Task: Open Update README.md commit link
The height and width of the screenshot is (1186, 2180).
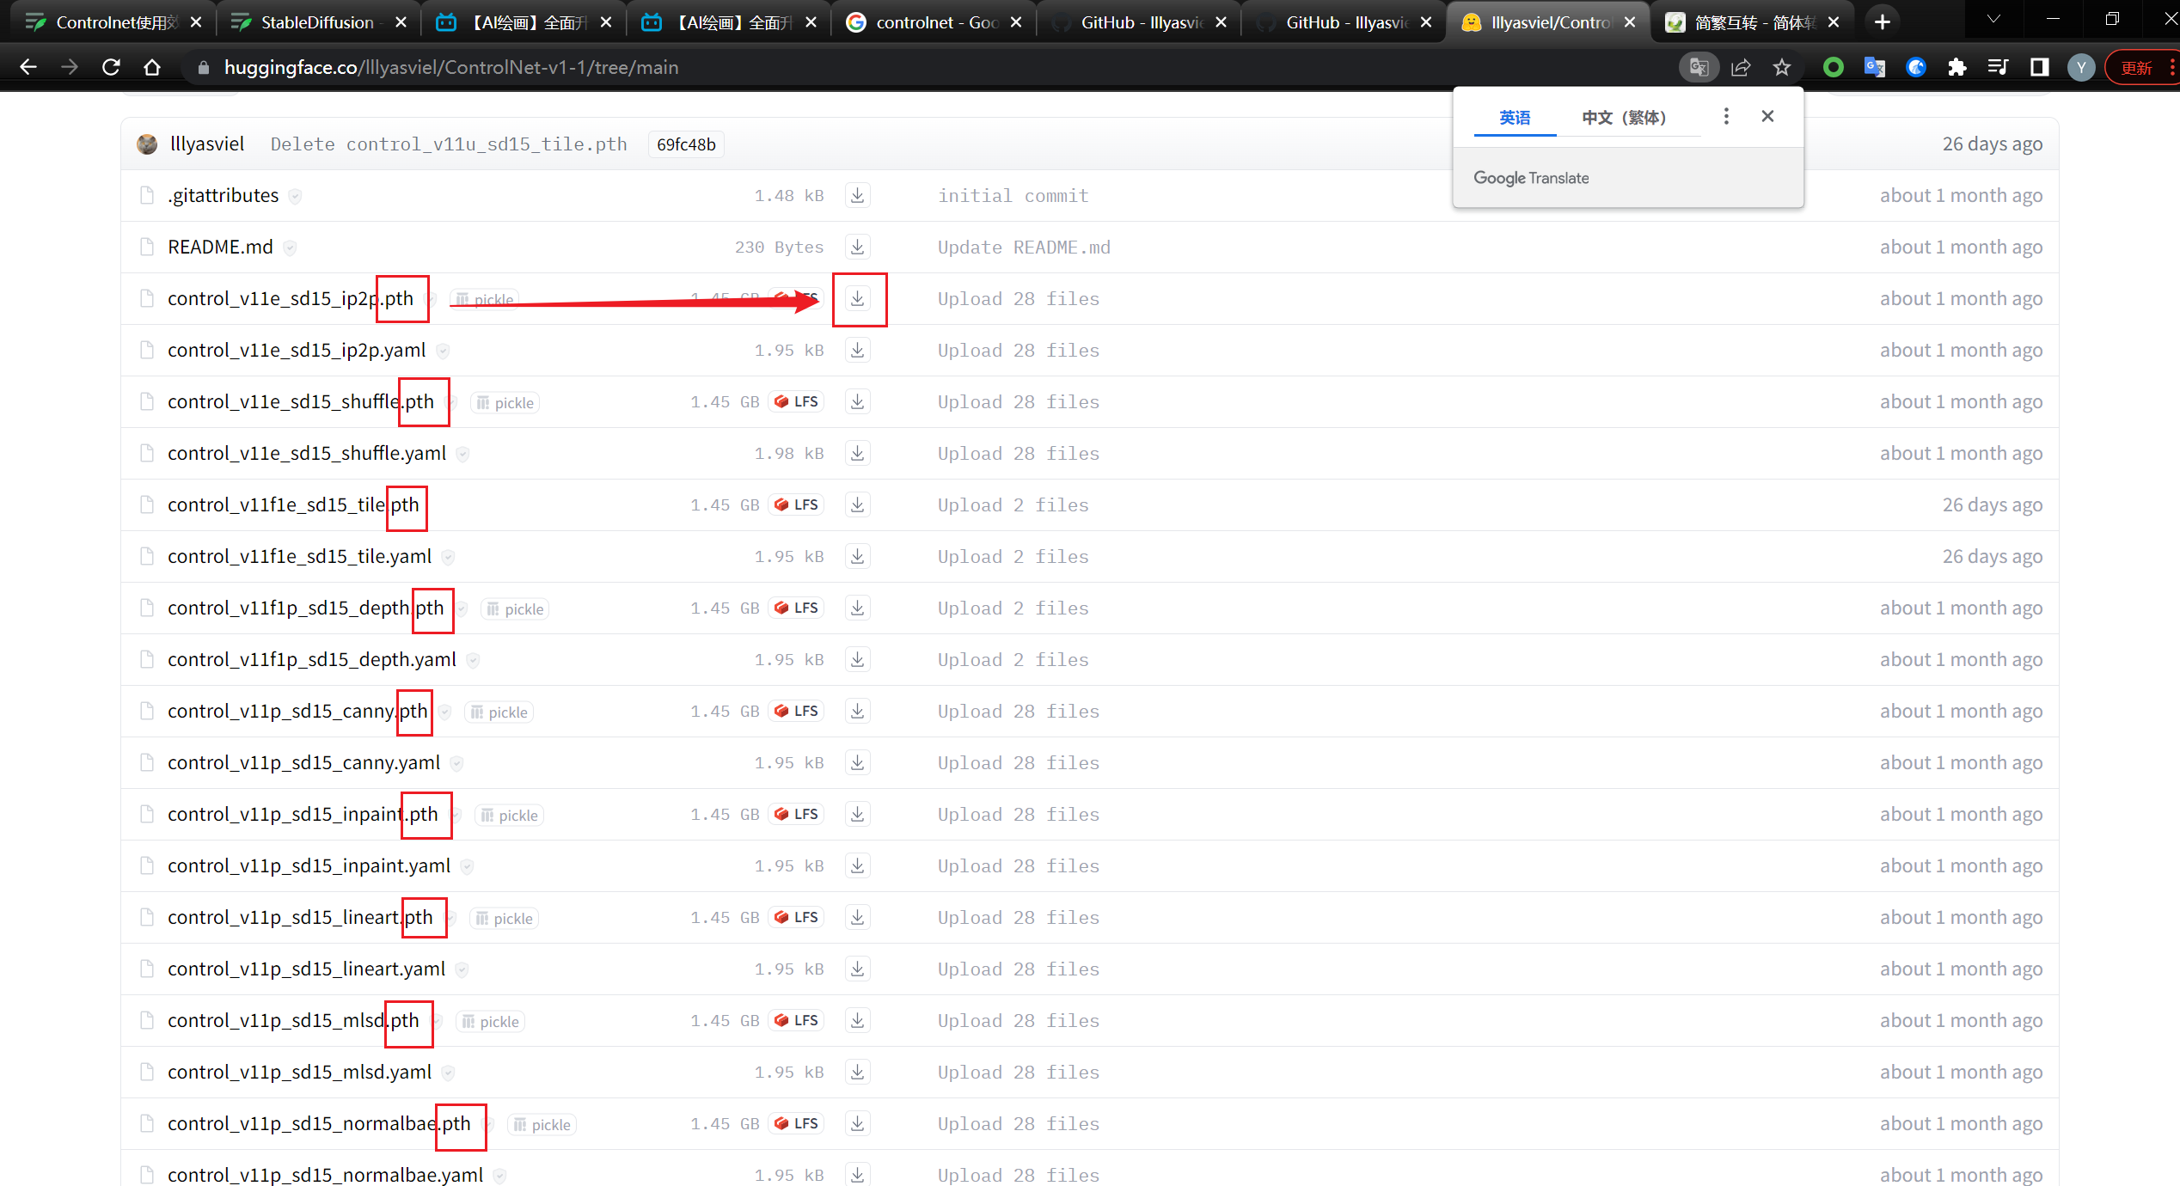Action: (x=1024, y=248)
